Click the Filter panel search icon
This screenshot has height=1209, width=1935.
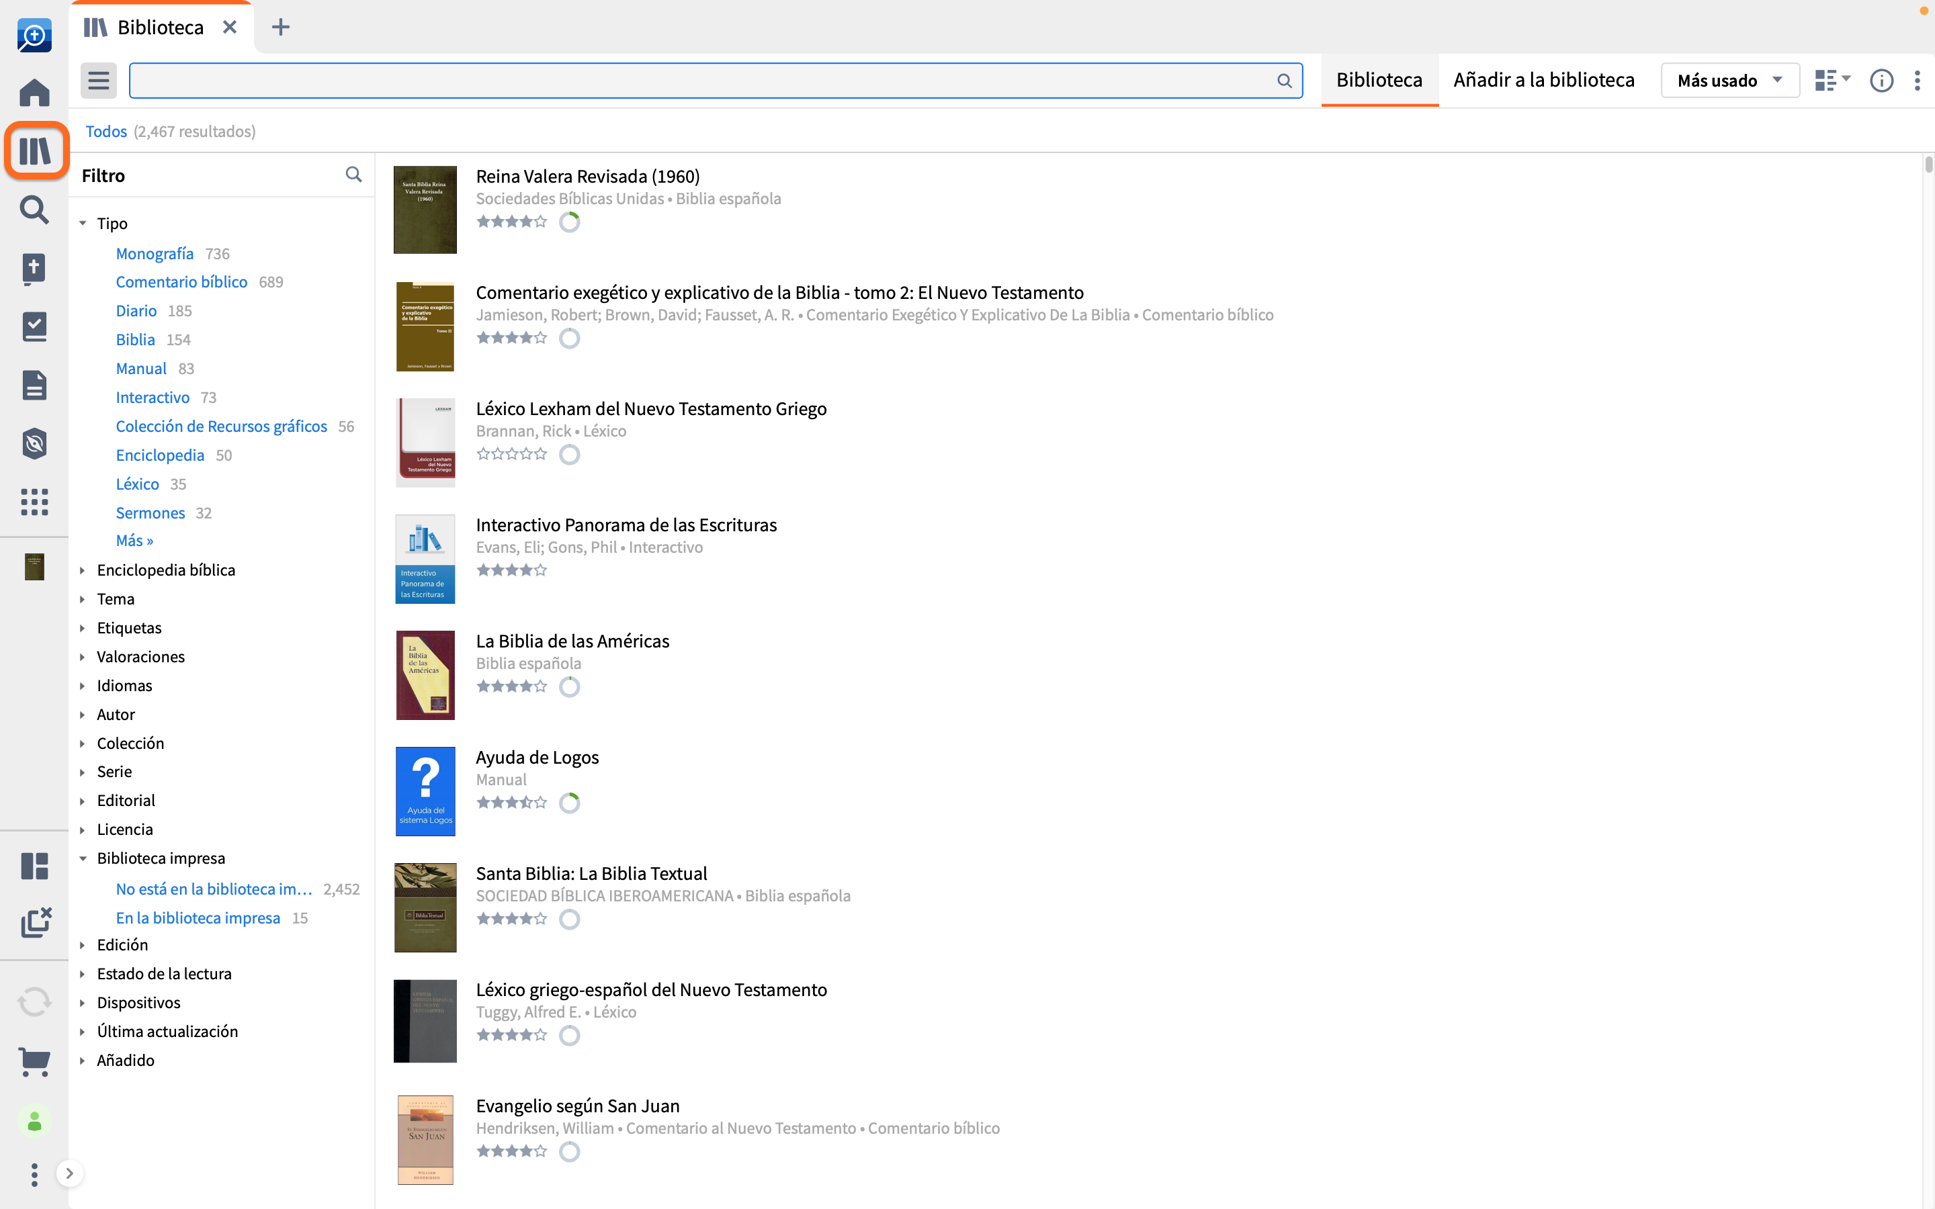[x=353, y=175]
